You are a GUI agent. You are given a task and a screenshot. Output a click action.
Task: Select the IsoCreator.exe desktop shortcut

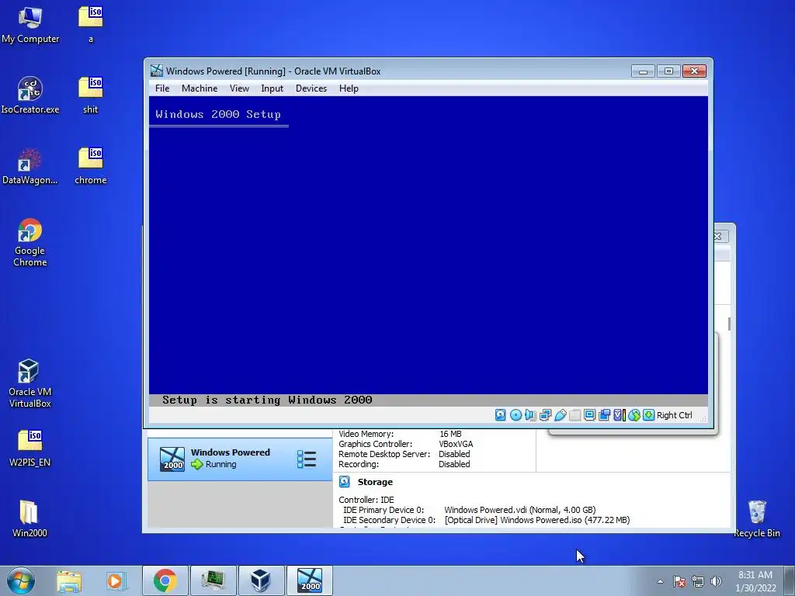(x=30, y=95)
